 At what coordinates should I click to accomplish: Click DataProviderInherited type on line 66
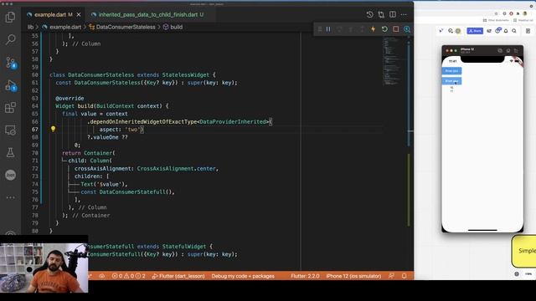pos(233,121)
